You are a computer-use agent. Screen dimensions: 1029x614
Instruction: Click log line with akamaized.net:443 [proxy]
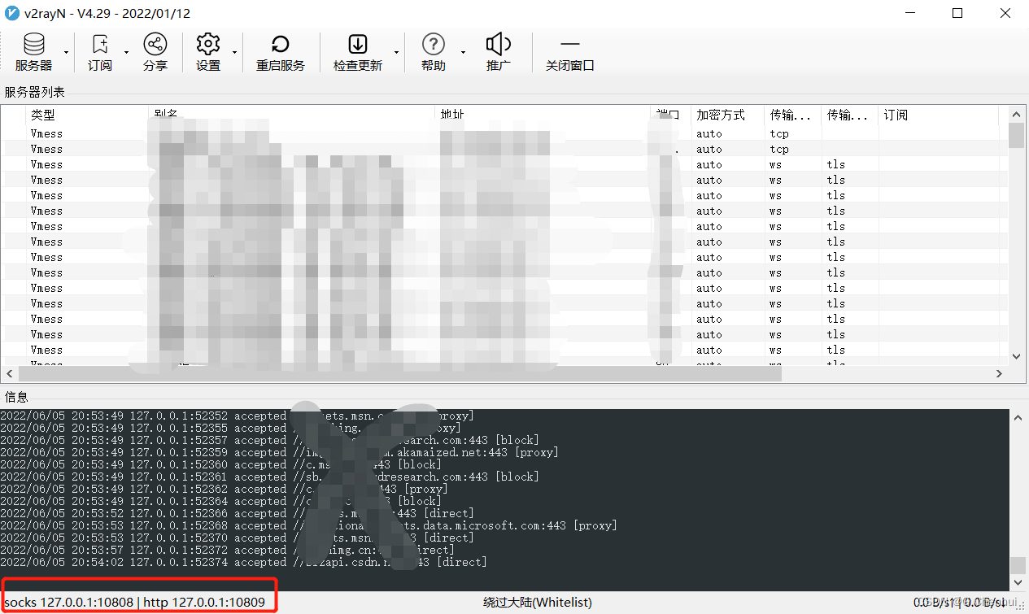279,452
